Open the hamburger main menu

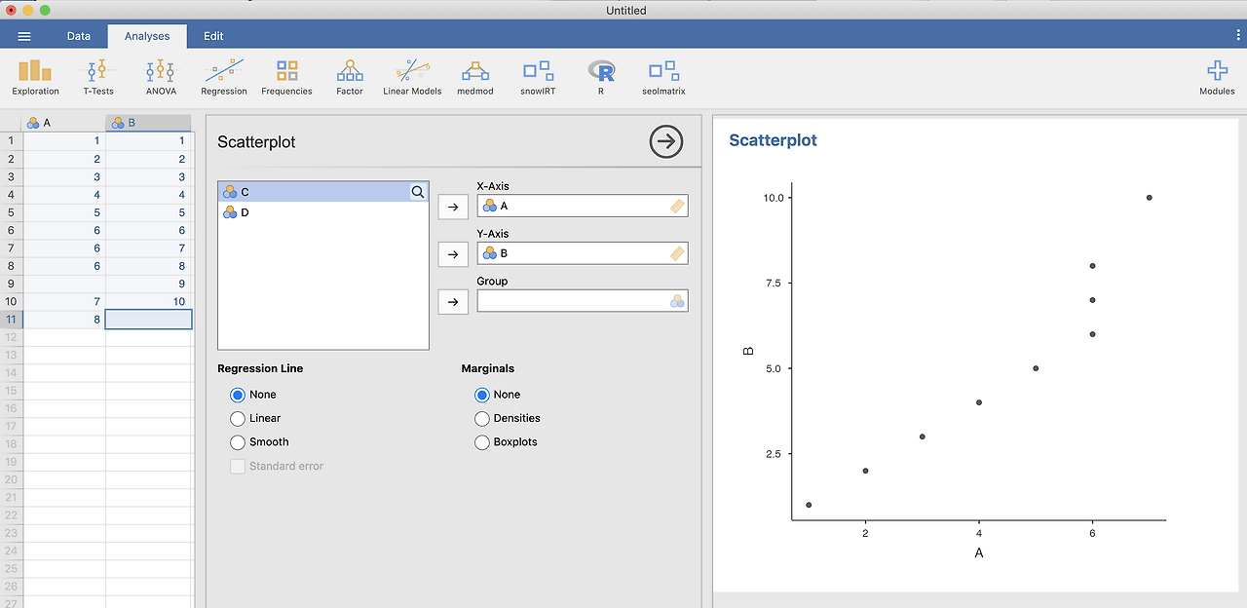click(x=24, y=36)
